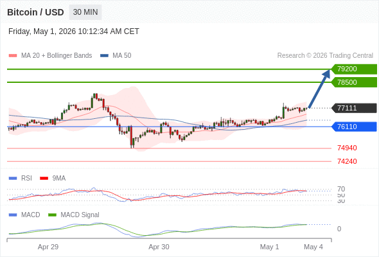Image resolution: width=379 pixels, height=257 pixels.
Task: Click the 74240 red support label
Action: tap(347, 161)
